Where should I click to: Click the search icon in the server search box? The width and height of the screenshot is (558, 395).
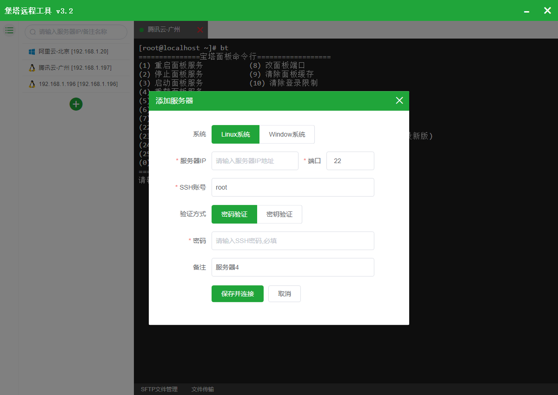tap(32, 32)
